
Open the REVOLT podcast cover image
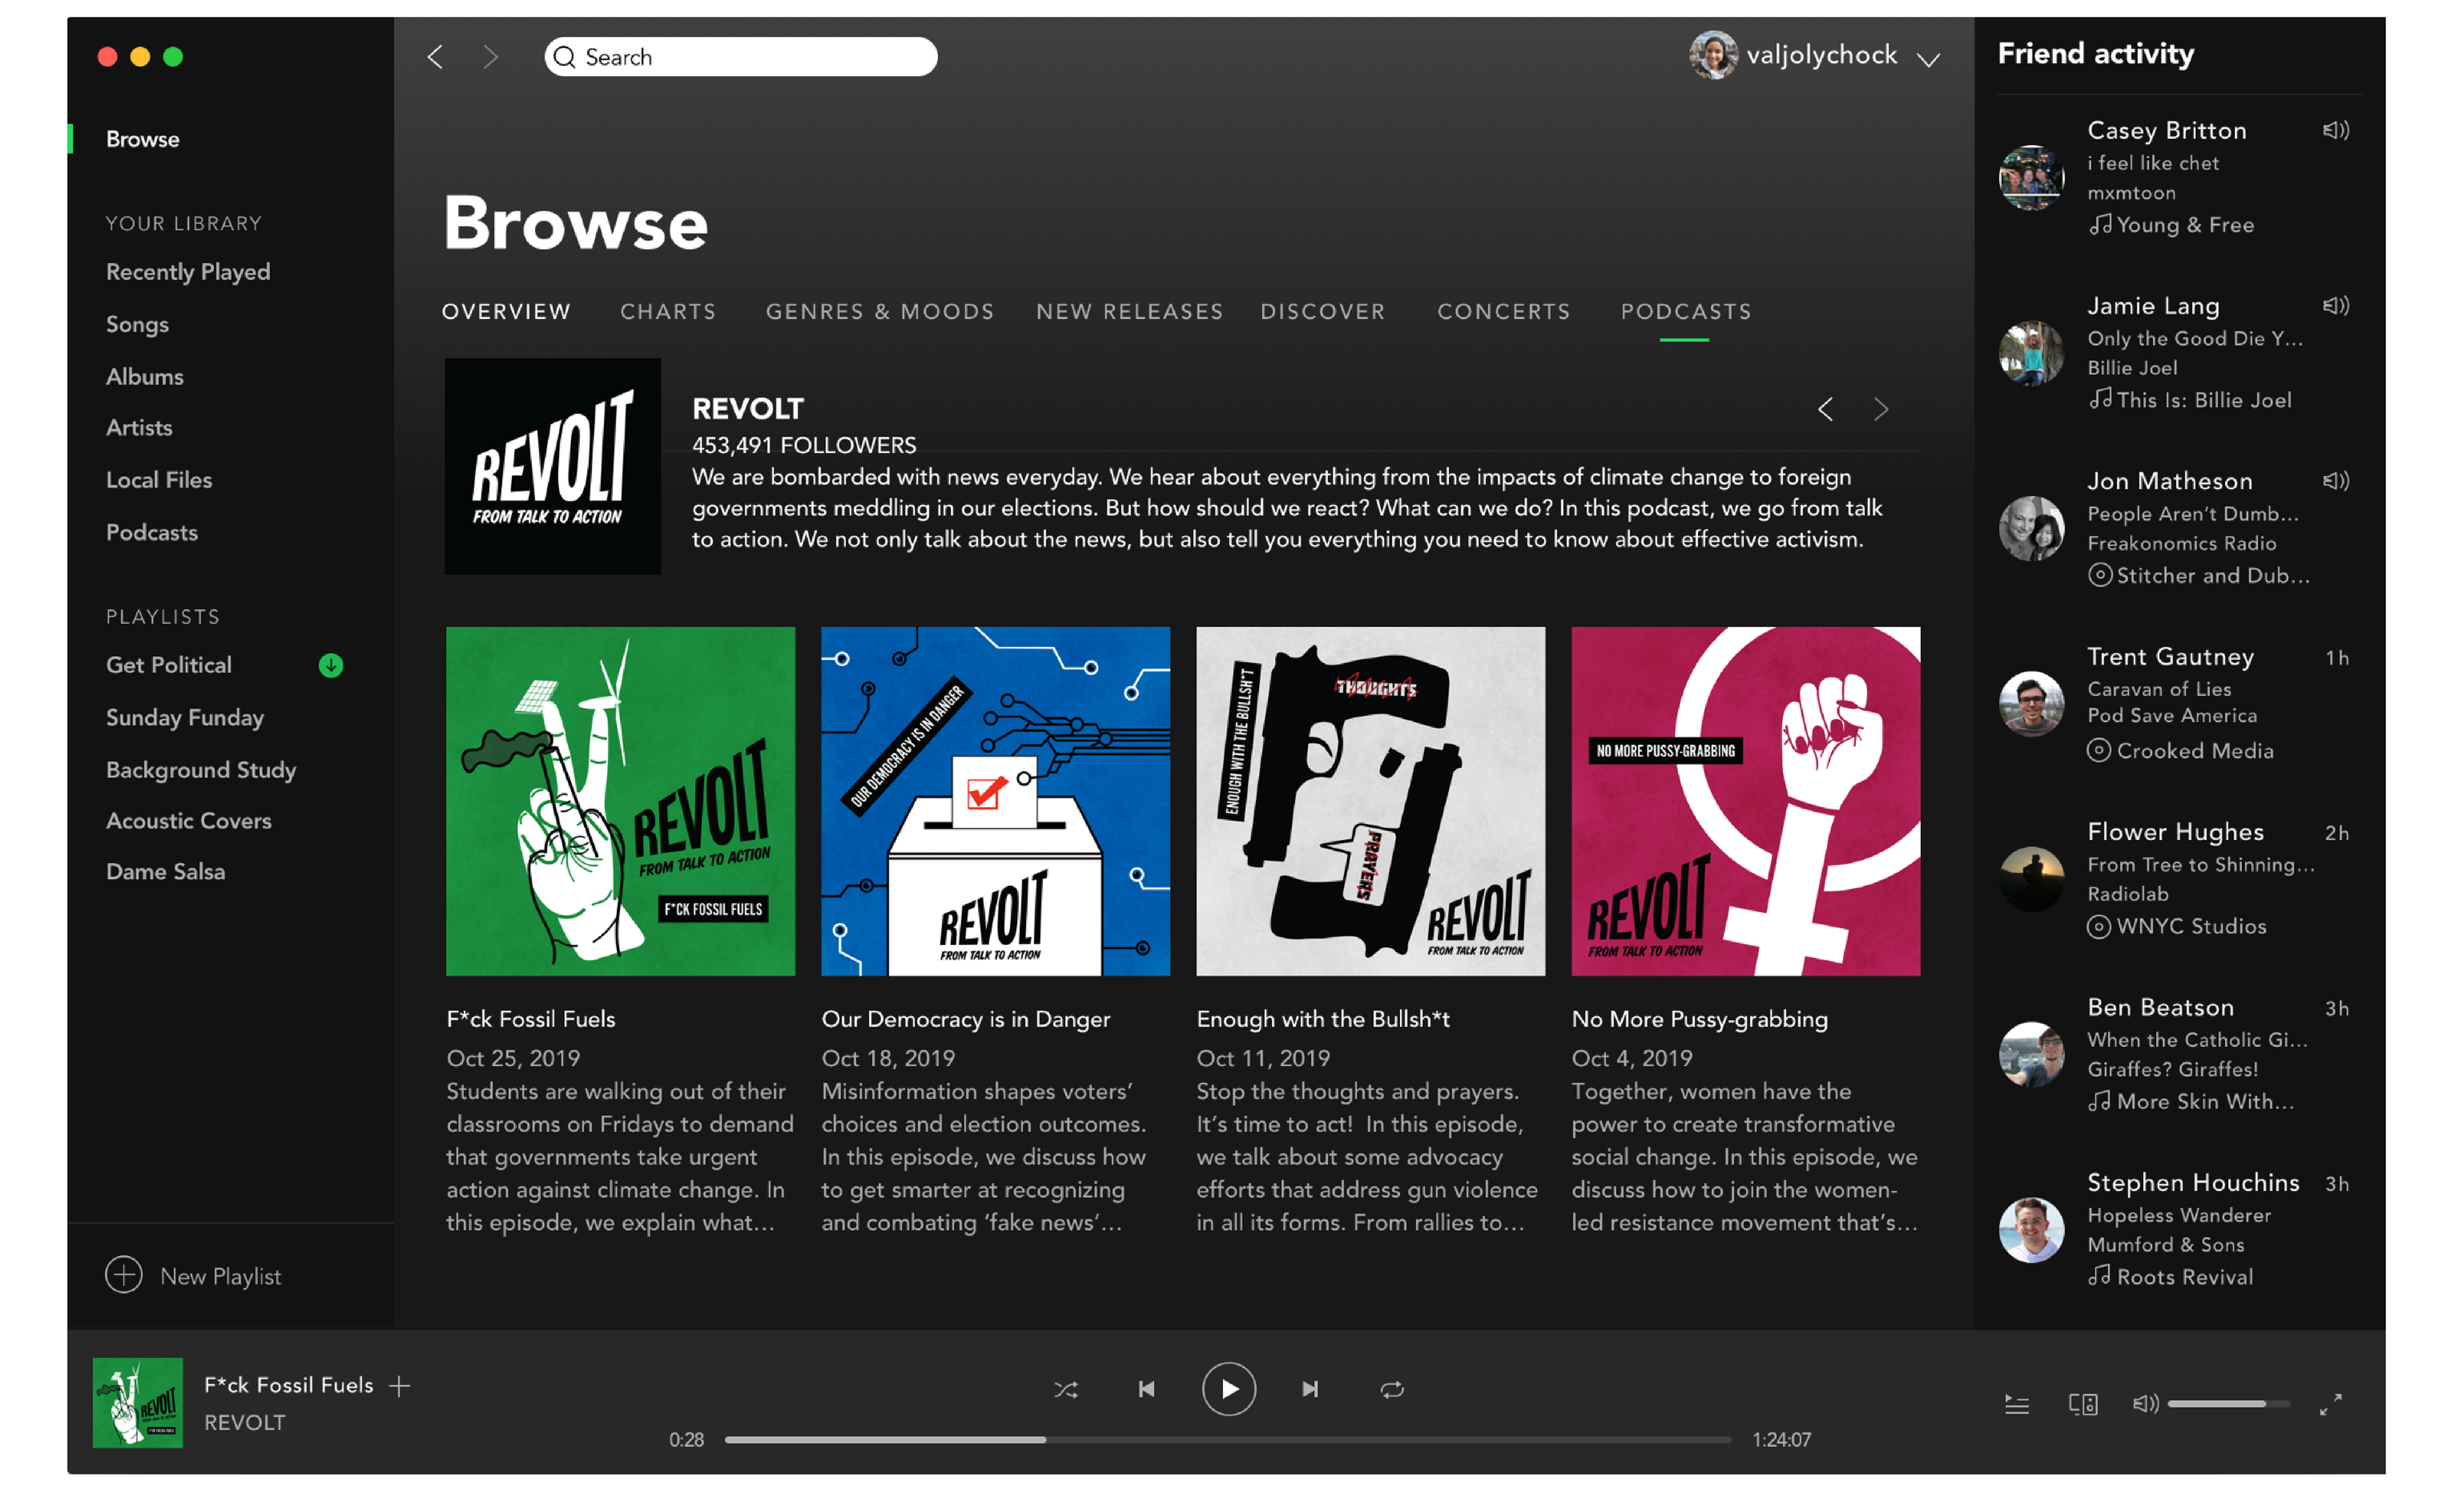[x=553, y=466]
